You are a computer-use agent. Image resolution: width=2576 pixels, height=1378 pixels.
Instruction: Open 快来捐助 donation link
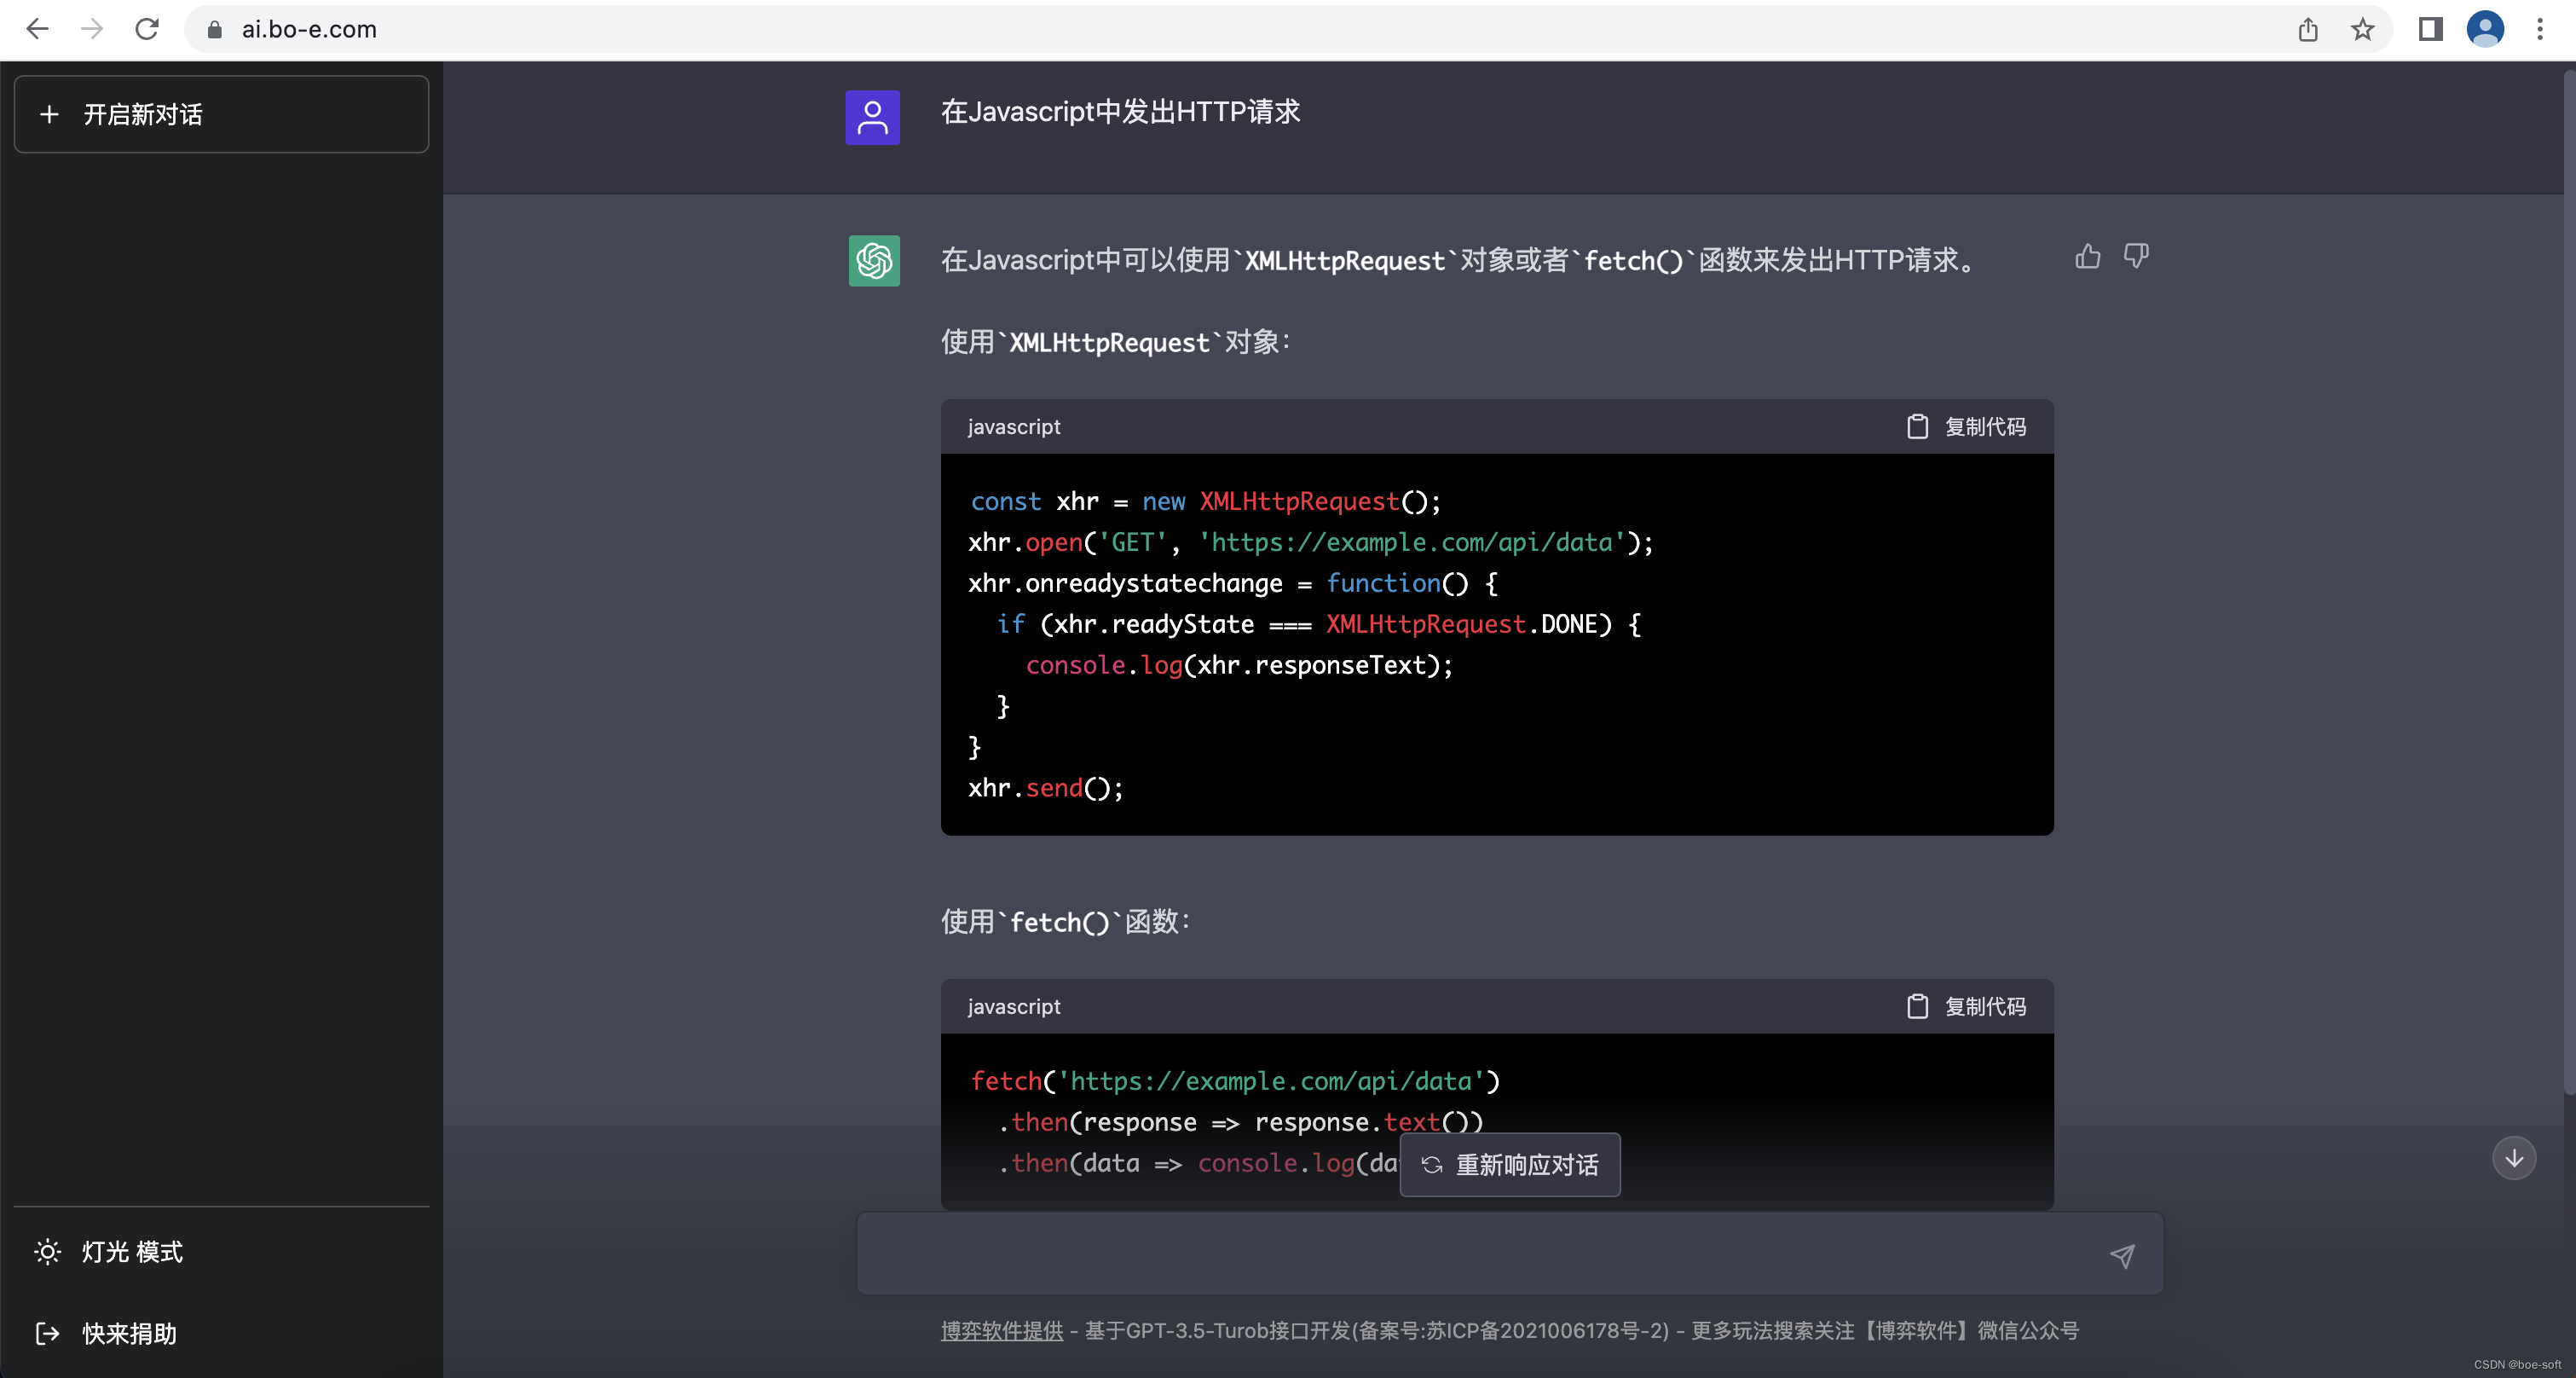point(221,1333)
